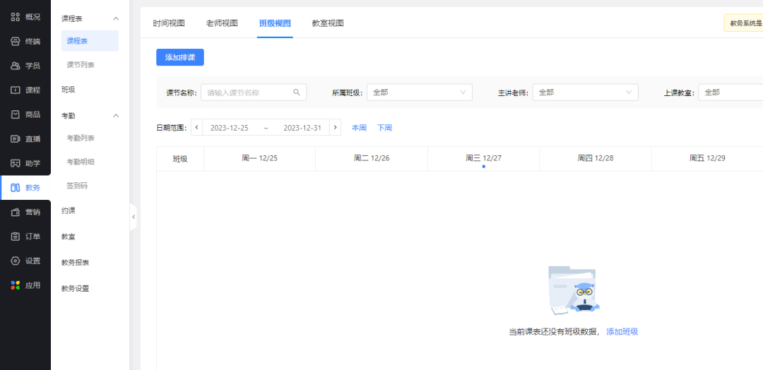Expand the 主讲老师 dropdown

(x=585, y=92)
